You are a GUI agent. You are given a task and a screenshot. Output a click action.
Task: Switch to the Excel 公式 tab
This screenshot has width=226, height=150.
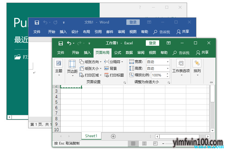[x=118, y=53]
